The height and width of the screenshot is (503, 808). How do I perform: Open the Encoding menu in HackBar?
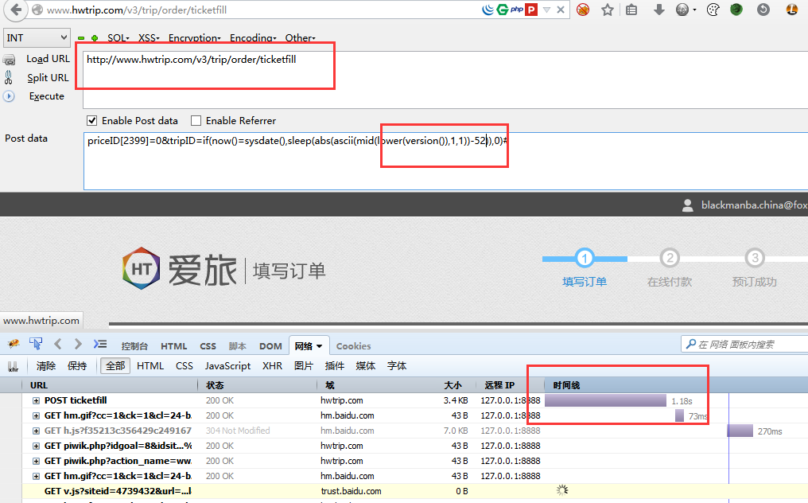pyautogui.click(x=253, y=38)
